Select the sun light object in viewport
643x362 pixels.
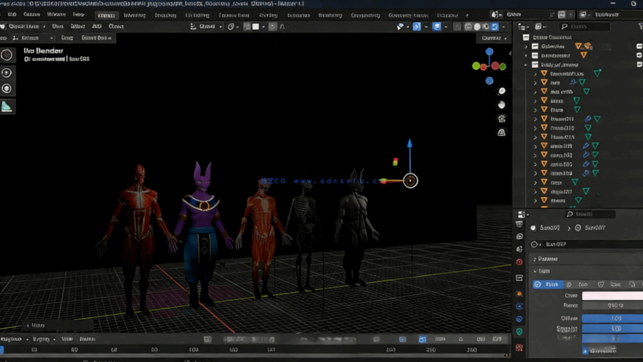click(410, 180)
